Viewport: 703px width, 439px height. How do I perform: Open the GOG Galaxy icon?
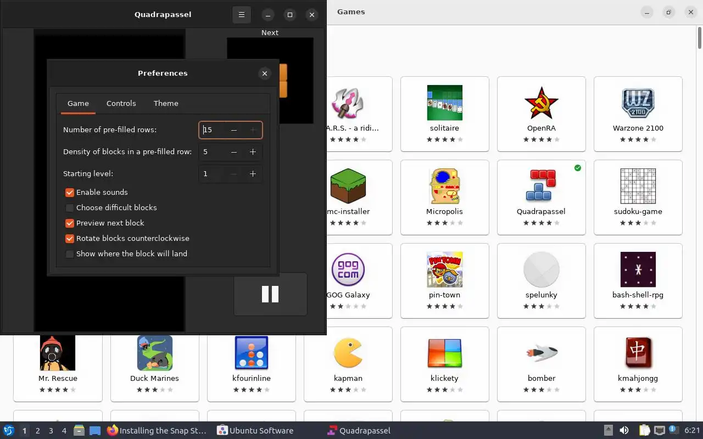point(348,269)
